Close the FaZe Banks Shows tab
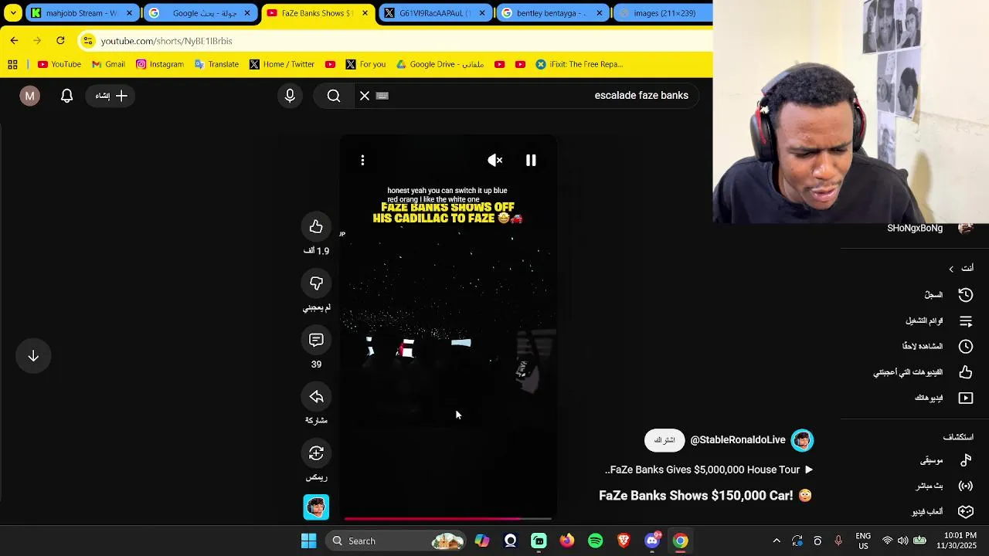The image size is (989, 556). coord(365,13)
